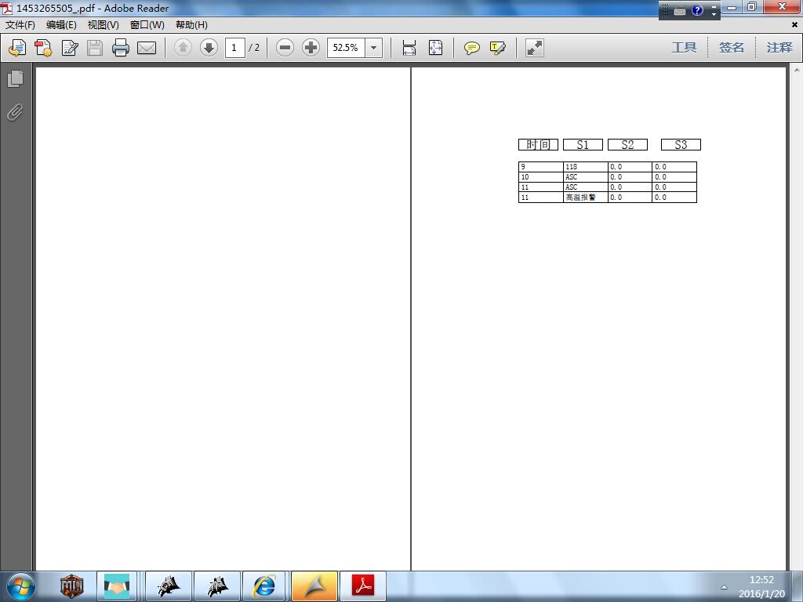Viewport: 803px width, 602px height.
Task: Open the zoom percentage dropdown arrow
Action: [374, 48]
